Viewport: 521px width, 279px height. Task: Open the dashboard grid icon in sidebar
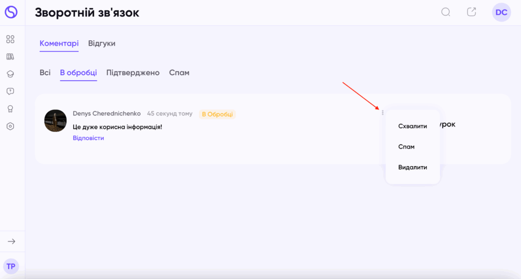10,39
